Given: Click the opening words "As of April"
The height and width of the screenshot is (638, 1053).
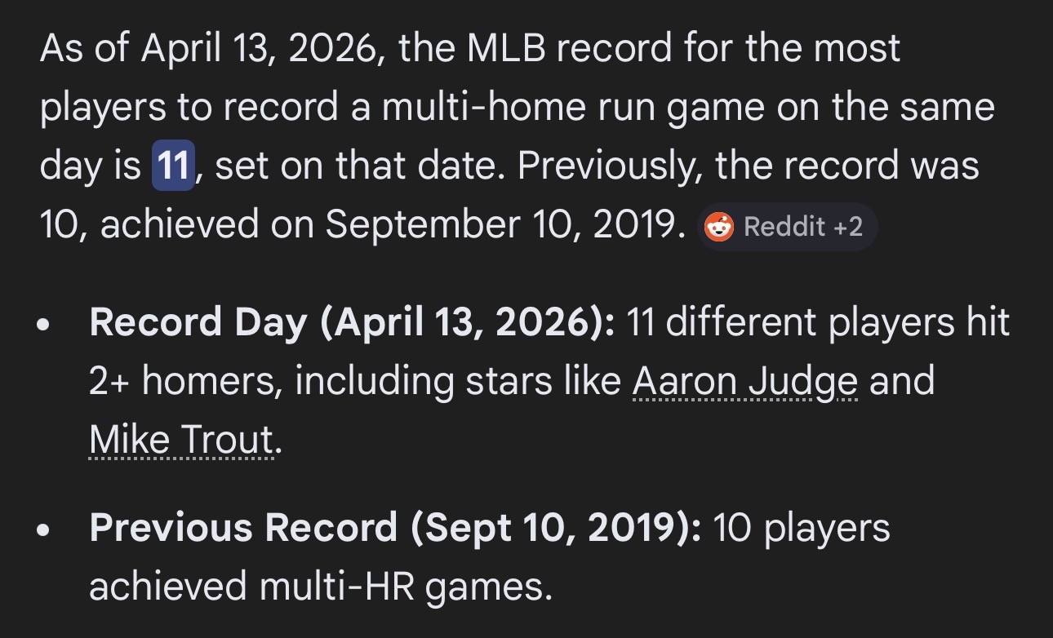Looking at the screenshot, I should (x=131, y=50).
